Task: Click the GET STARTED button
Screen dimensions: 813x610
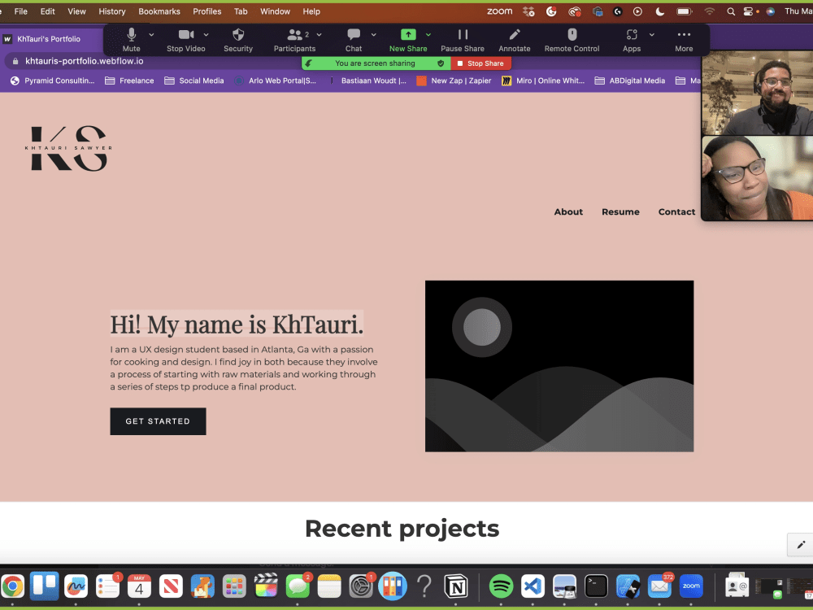Action: 158,421
